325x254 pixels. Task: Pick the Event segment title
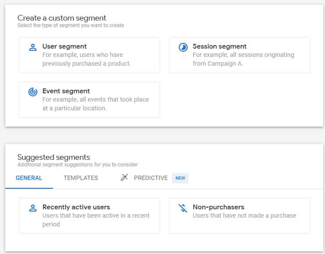tap(66, 91)
